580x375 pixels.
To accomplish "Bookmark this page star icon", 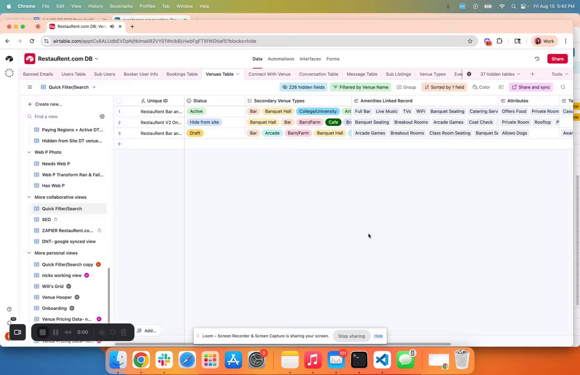I will coord(470,41).
